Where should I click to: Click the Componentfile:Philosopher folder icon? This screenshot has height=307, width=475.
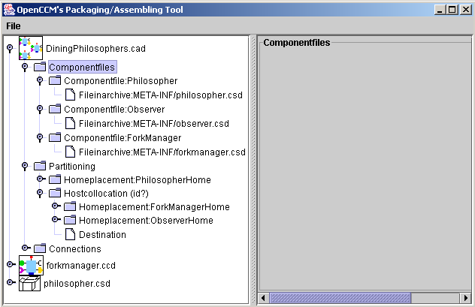[55, 80]
